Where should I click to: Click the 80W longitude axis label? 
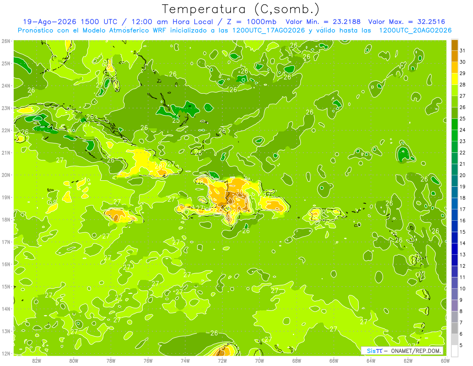pyautogui.click(x=74, y=360)
